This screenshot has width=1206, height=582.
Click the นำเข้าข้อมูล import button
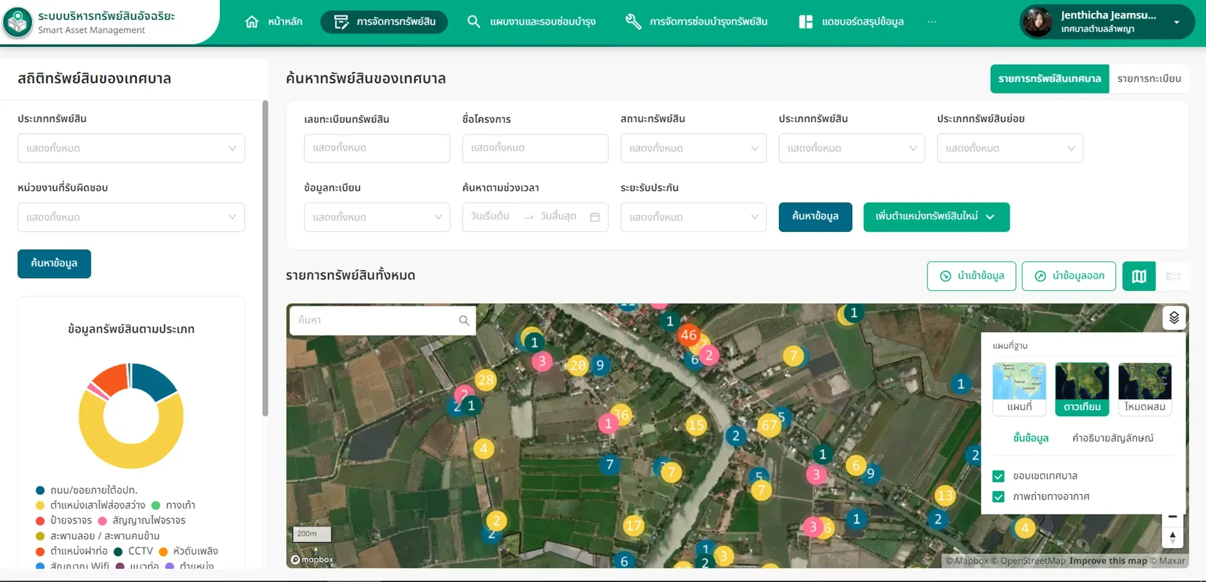pos(971,276)
